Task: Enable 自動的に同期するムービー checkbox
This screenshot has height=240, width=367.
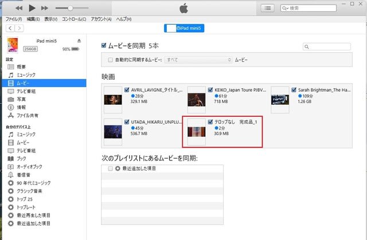Action: (x=110, y=60)
